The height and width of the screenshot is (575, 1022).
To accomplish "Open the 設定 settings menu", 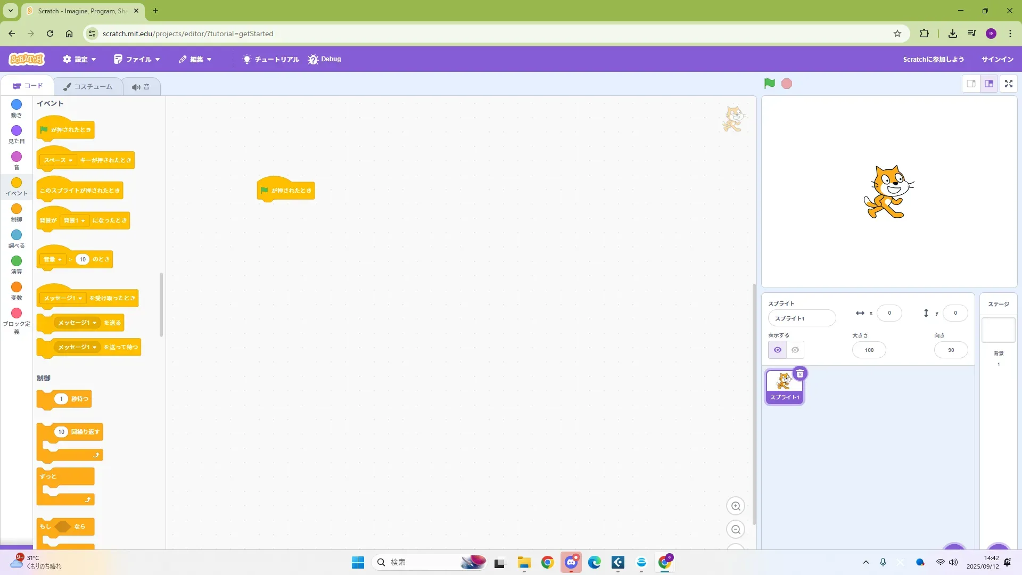I will point(79,59).
